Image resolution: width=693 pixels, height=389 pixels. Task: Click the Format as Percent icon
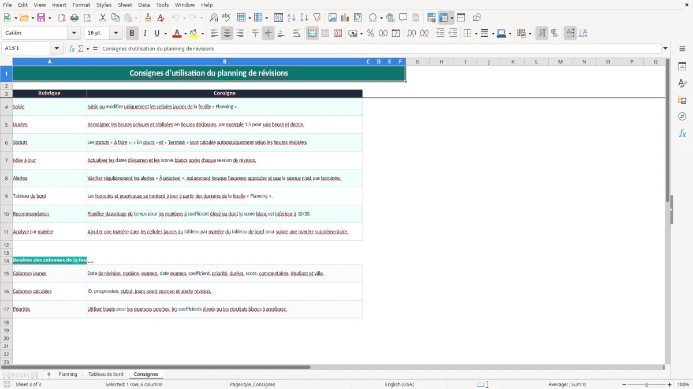371,33
